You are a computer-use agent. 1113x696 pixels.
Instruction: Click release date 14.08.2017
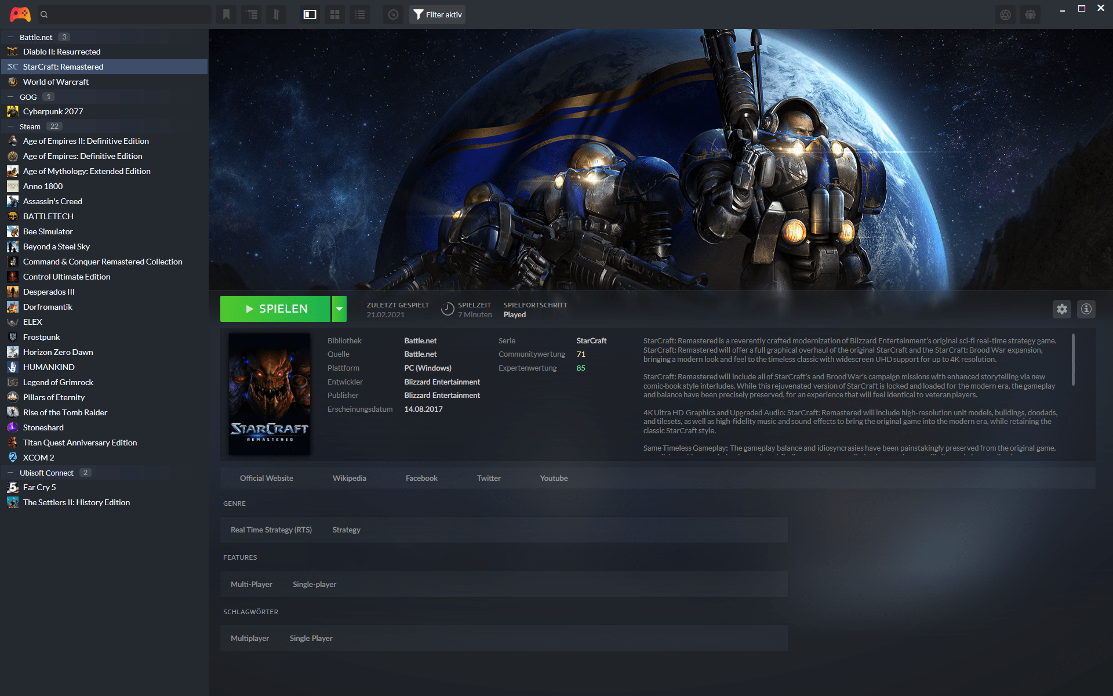point(423,409)
